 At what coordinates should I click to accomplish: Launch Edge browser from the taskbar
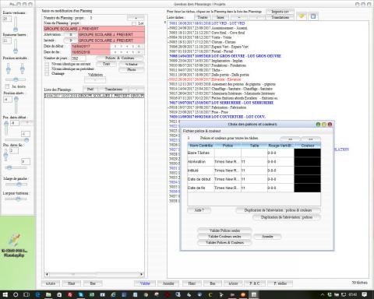click(37, 294)
